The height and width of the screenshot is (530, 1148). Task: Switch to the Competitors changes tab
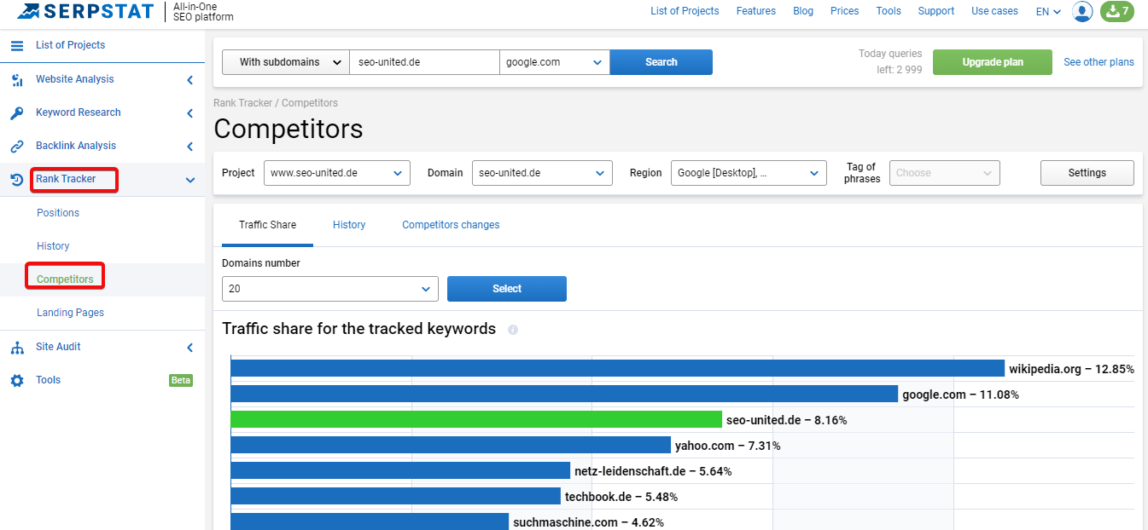pyautogui.click(x=451, y=225)
